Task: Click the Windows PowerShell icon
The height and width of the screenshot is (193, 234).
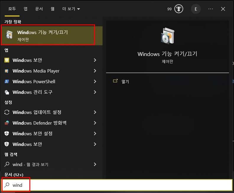Action: coord(7,81)
